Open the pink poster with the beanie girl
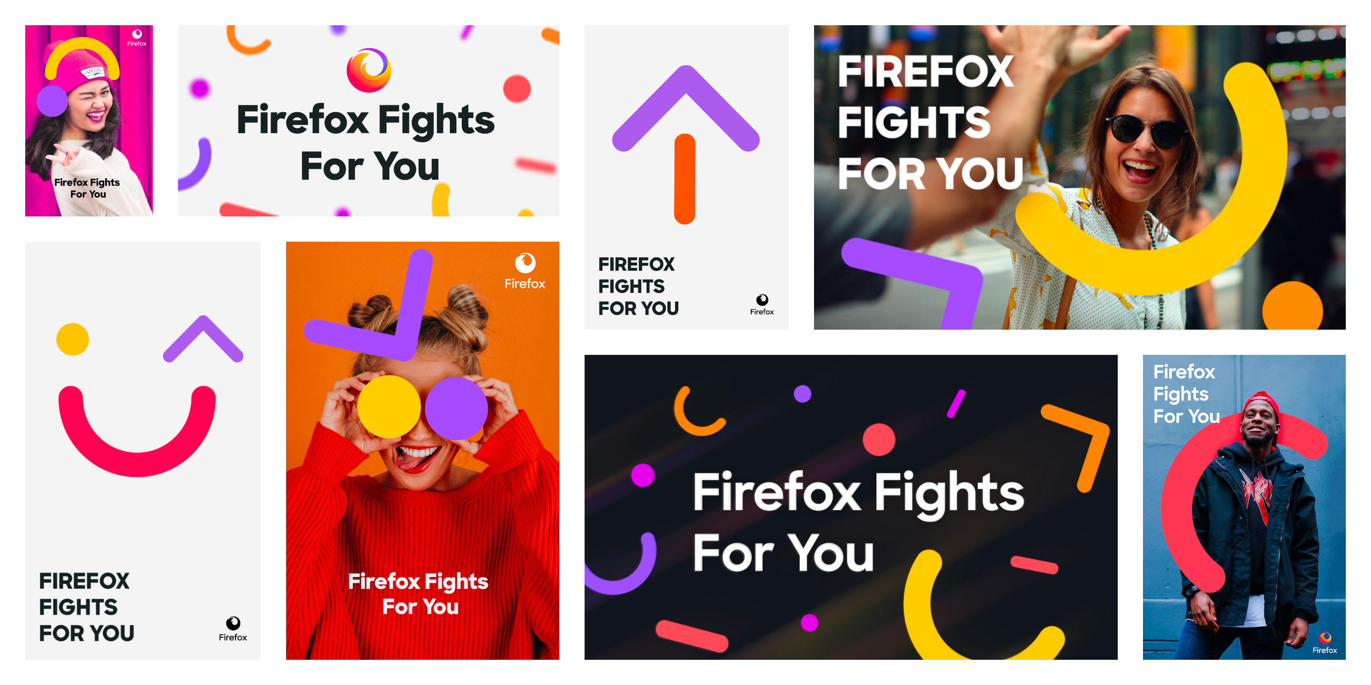 pos(89,121)
